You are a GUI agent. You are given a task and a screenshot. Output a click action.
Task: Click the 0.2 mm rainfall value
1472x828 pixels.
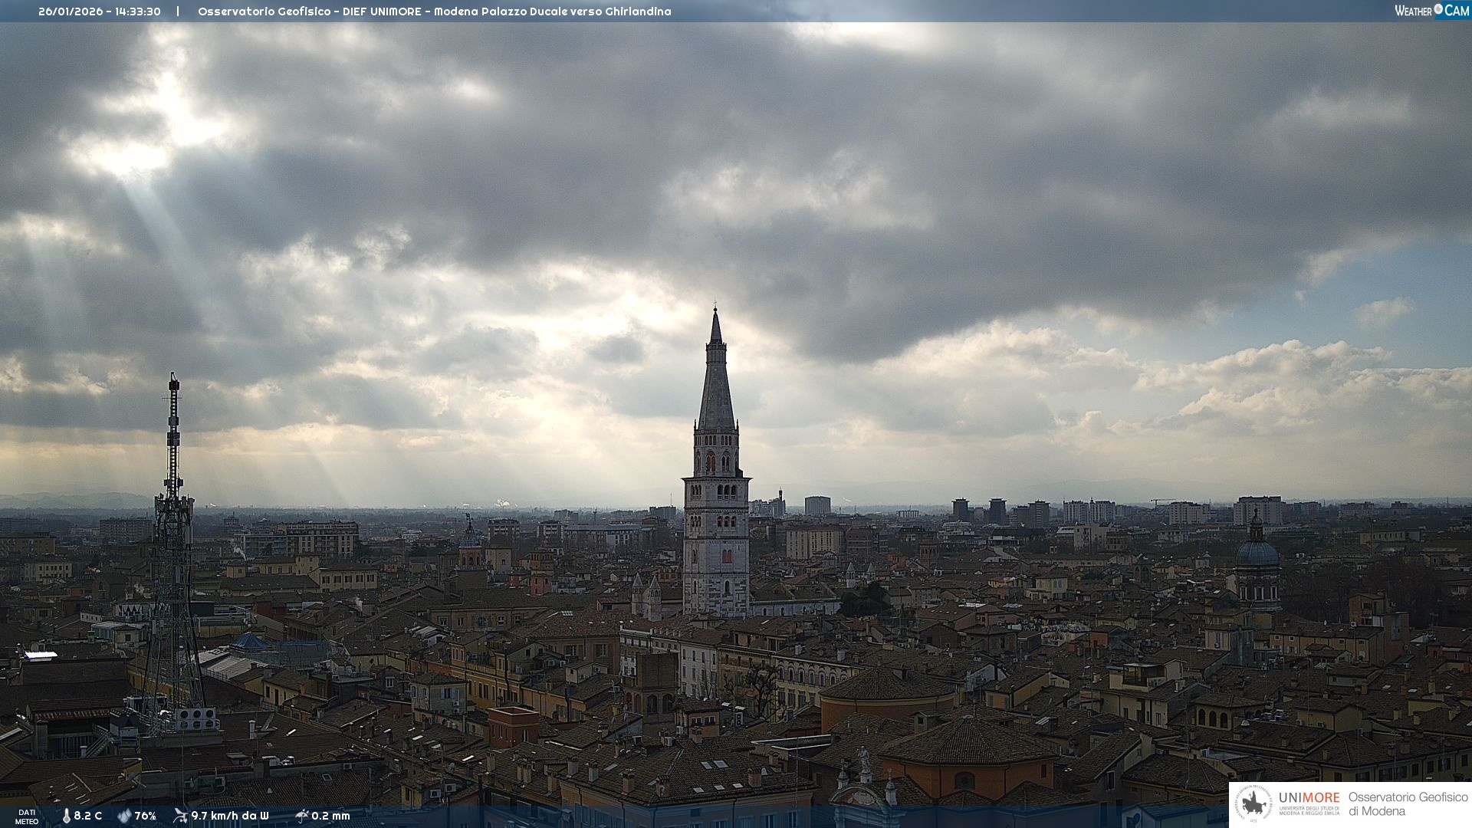(331, 816)
